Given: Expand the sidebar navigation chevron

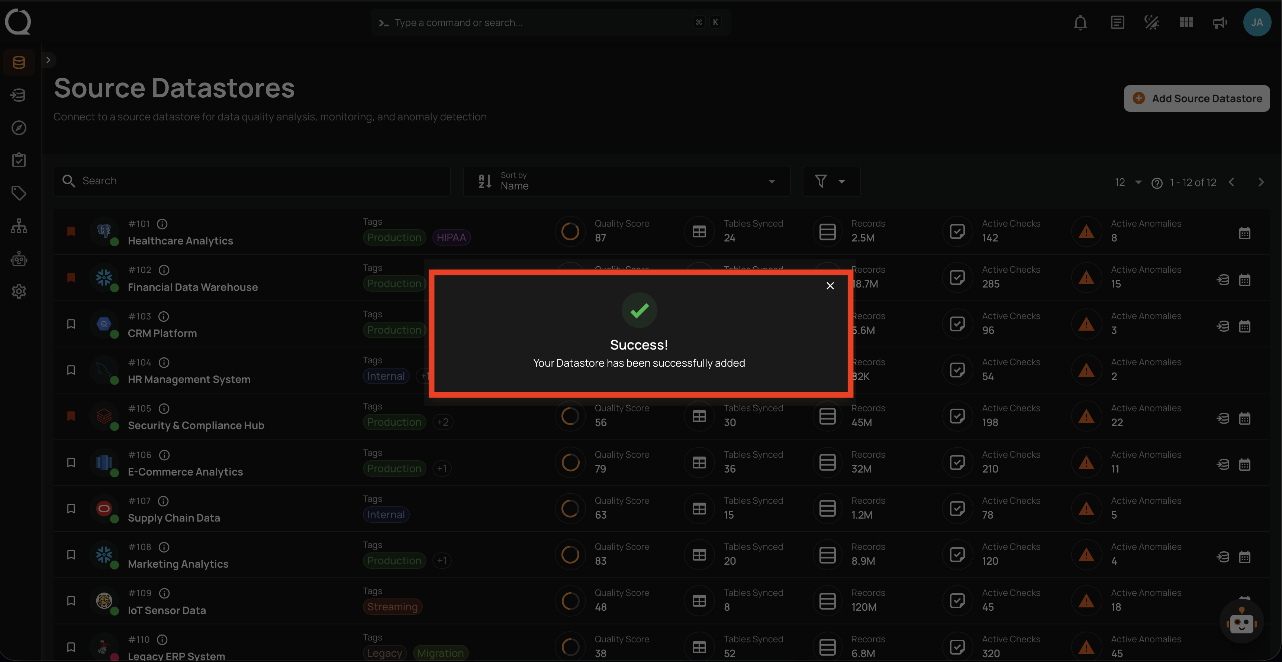Looking at the screenshot, I should coord(48,60).
